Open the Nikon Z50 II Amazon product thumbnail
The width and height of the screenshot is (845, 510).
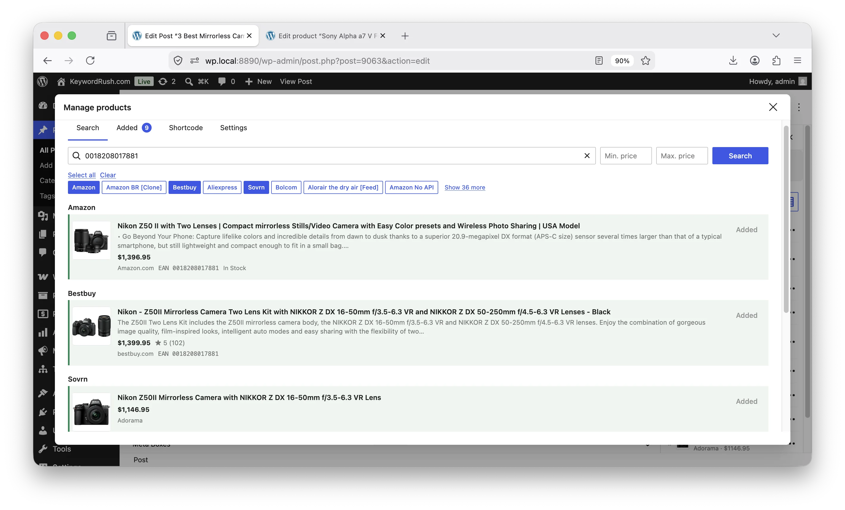[91, 240]
